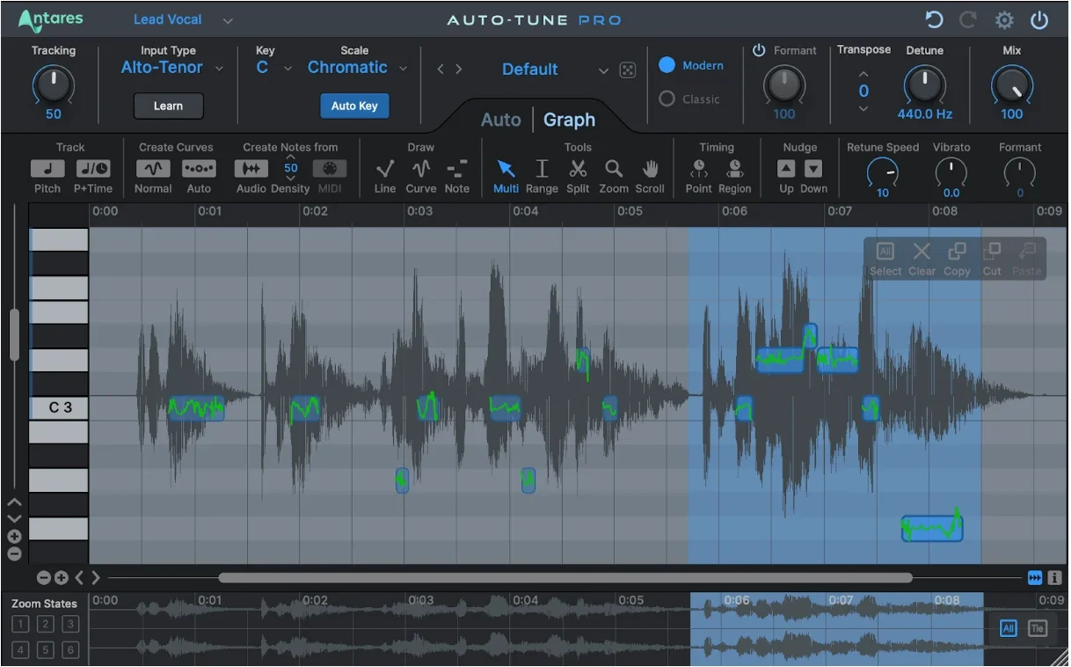The width and height of the screenshot is (1071, 667).
Task: Increase the note Density stepper
Action: (x=290, y=157)
